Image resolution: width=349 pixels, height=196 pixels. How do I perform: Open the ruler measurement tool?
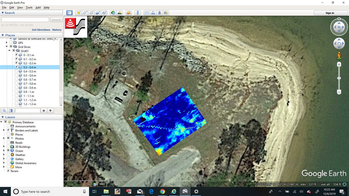137,13
